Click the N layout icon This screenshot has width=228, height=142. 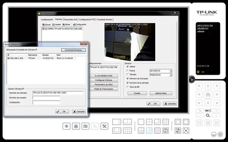pyautogui.click(x=166, y=131)
